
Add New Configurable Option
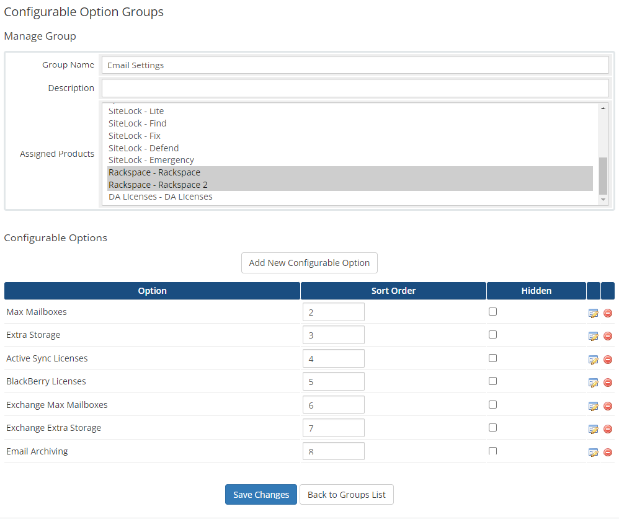click(309, 263)
